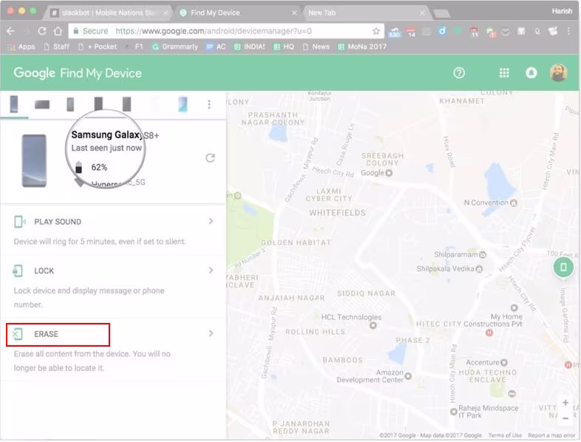This screenshot has width=581, height=442.
Task: Refresh the Samsung Galaxy S8+ location
Action: click(x=210, y=158)
